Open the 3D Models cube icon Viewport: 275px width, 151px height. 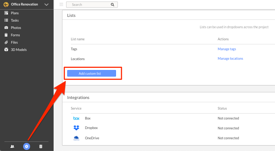coord(6,50)
